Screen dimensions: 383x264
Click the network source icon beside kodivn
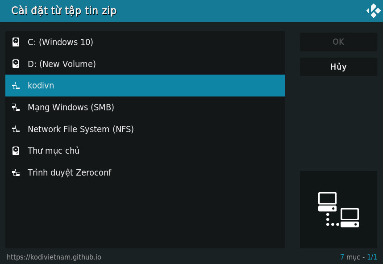coord(16,85)
